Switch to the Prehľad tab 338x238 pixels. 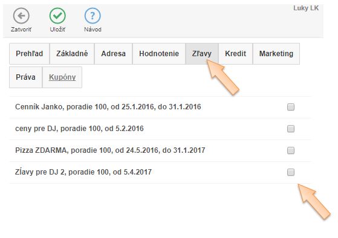coord(29,54)
